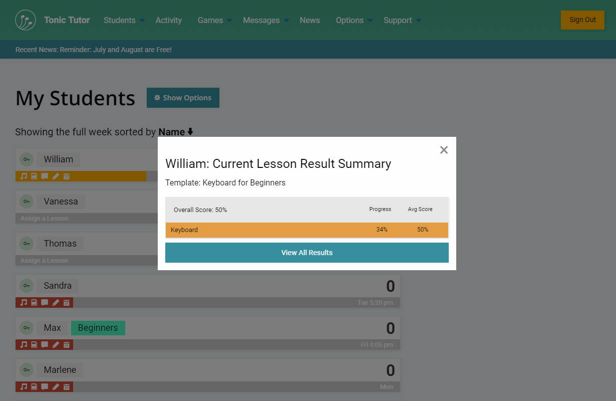Image resolution: width=616 pixels, height=401 pixels.
Task: Click the Tonic Tutor logo icon
Action: 26,20
